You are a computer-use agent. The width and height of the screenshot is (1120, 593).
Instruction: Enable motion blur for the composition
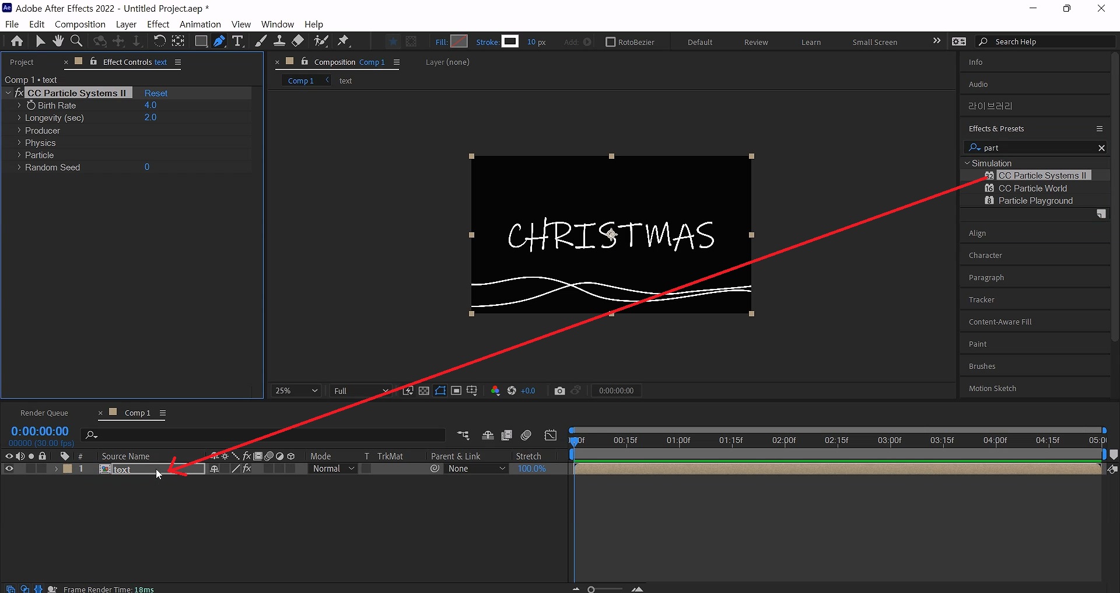click(526, 435)
